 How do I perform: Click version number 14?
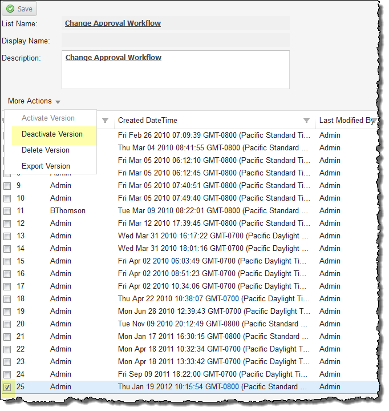[x=21, y=249]
